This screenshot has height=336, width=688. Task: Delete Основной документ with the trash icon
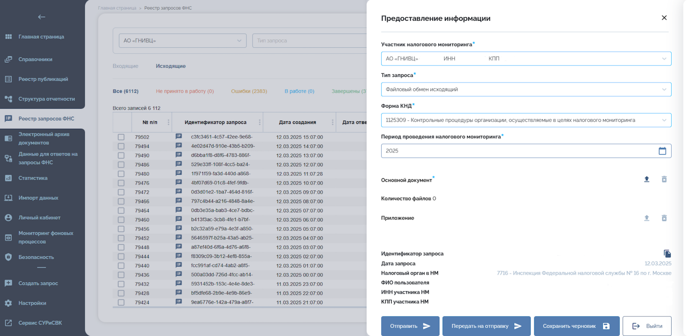(x=664, y=179)
